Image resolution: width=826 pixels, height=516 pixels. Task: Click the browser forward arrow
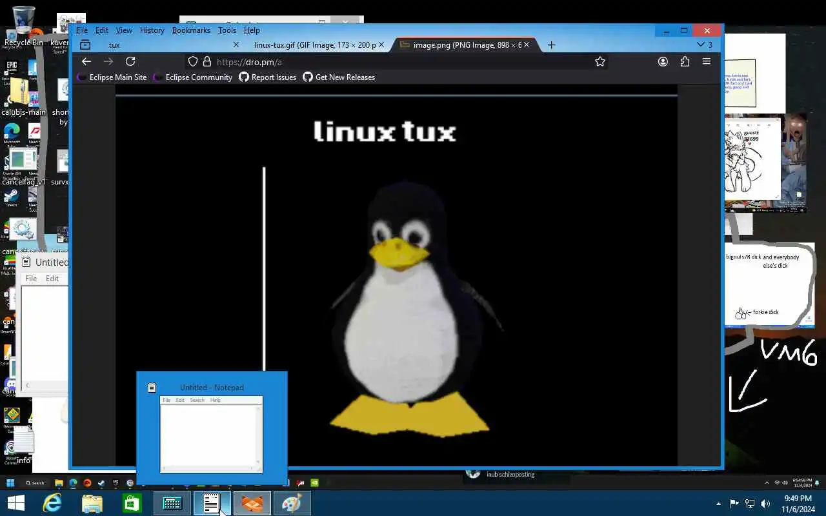click(x=108, y=61)
